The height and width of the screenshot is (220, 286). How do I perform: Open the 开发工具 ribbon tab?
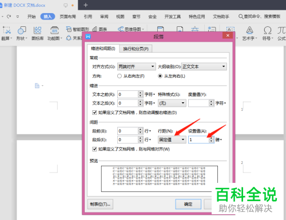173,17
